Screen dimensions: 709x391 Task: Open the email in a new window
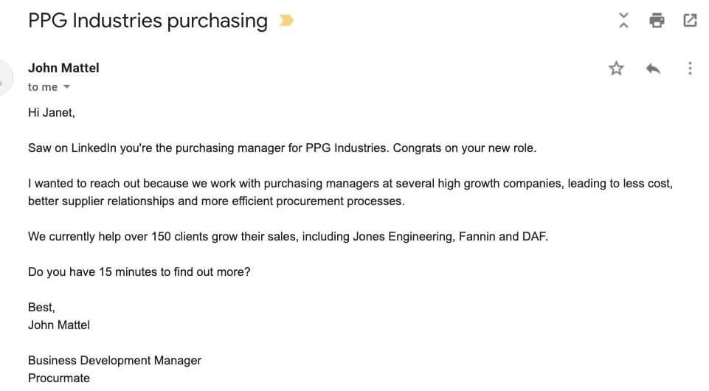tap(690, 21)
